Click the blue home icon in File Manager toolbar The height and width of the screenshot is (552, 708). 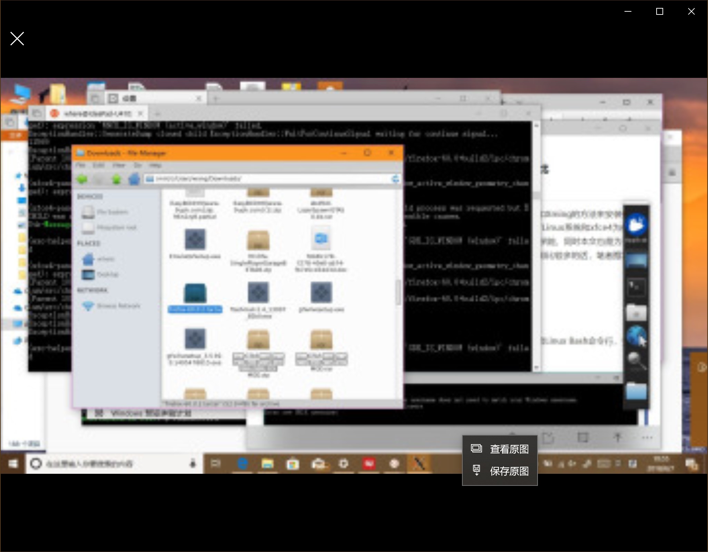(x=134, y=179)
